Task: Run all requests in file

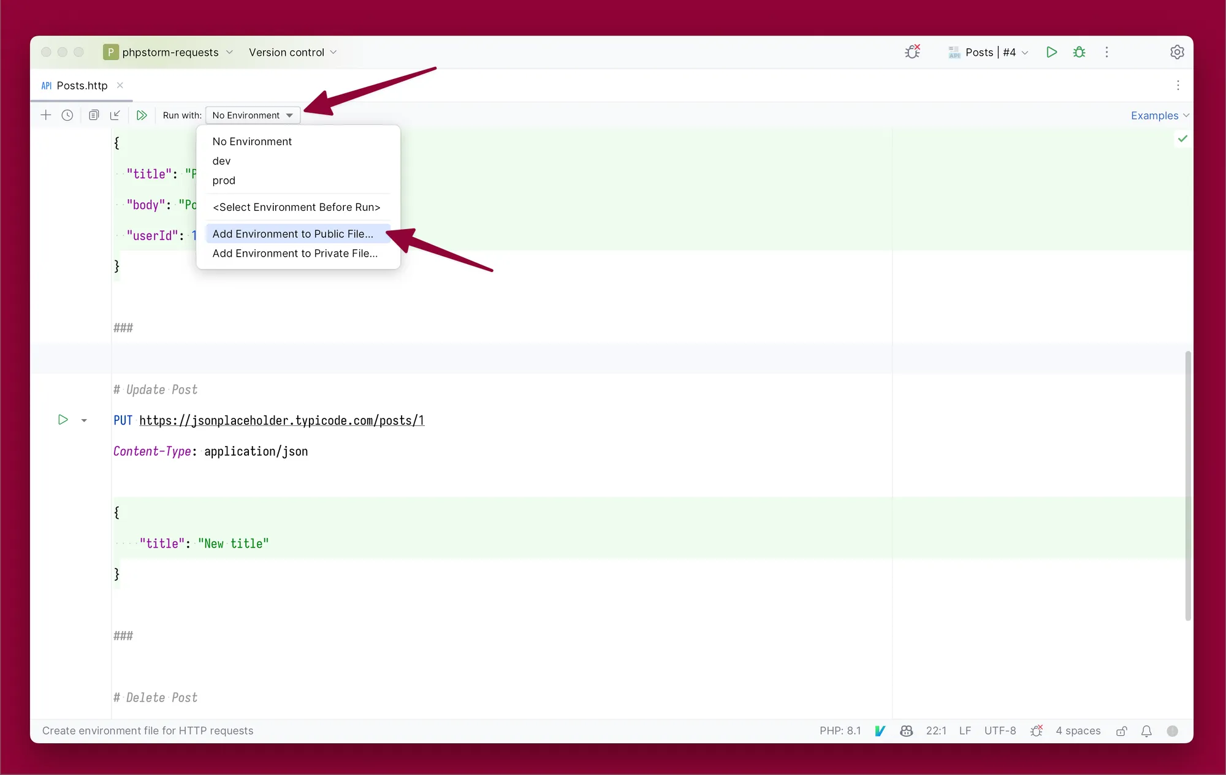Action: pyautogui.click(x=142, y=115)
